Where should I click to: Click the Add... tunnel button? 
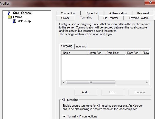[86, 92]
